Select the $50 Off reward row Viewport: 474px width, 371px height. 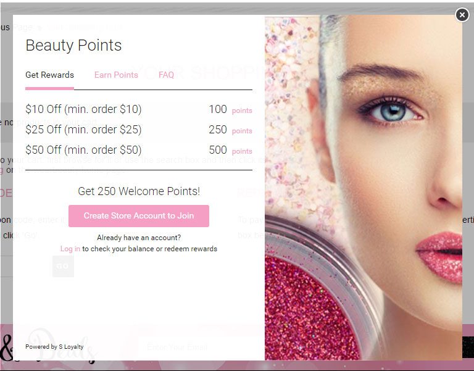pos(139,150)
